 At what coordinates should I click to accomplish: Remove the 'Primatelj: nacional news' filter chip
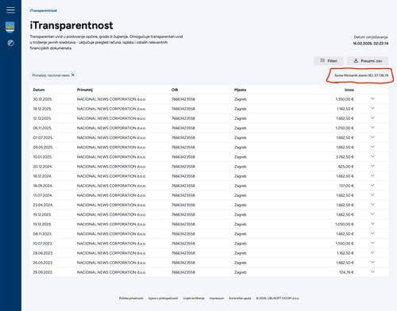click(x=73, y=75)
